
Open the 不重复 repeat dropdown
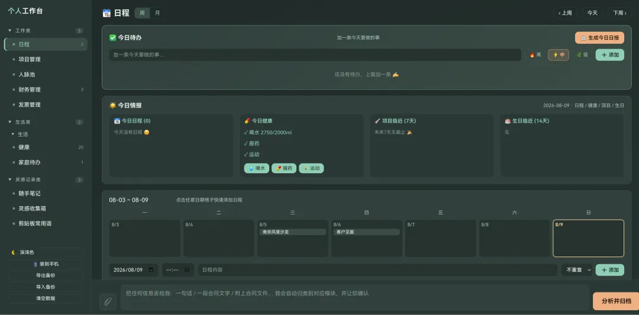tap(577, 270)
